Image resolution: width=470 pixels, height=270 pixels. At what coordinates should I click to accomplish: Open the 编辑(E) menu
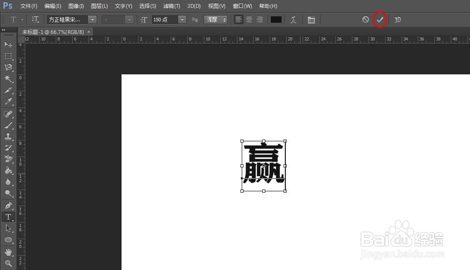point(53,6)
